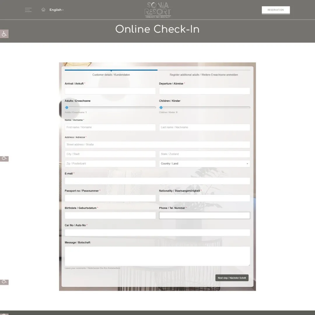Viewport: 315px width, 315px height.
Task: Adjust the Adults / Erwachsene slider handle
Action: tap(67, 107)
